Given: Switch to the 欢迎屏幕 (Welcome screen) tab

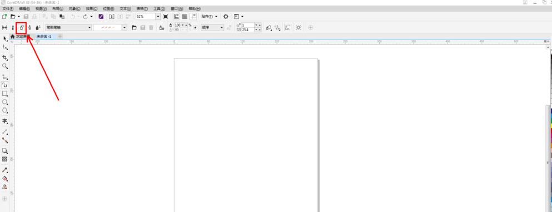Looking at the screenshot, I should tap(21, 36).
